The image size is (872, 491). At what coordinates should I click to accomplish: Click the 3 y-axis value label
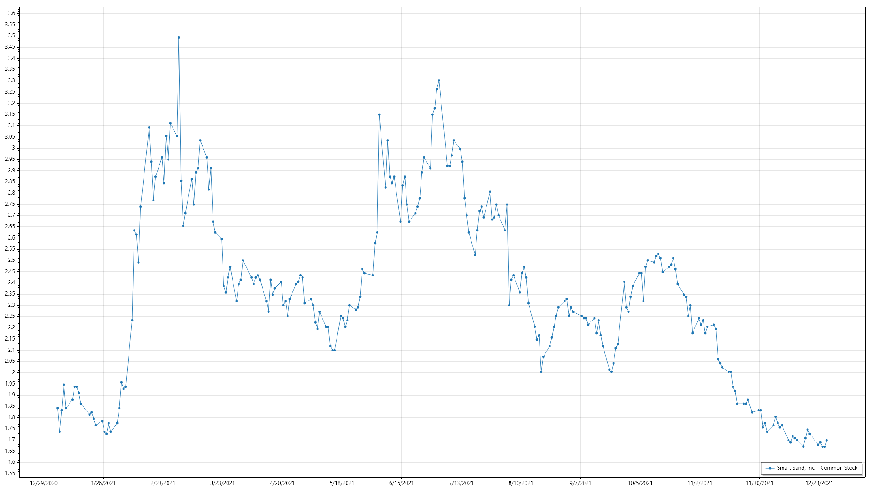pos(13,148)
